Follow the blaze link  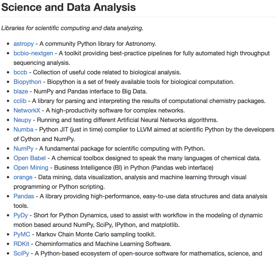click(x=21, y=91)
